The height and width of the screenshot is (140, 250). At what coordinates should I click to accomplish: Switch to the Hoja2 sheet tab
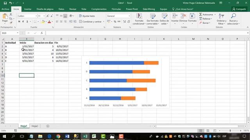pyautogui.click(x=35, y=126)
